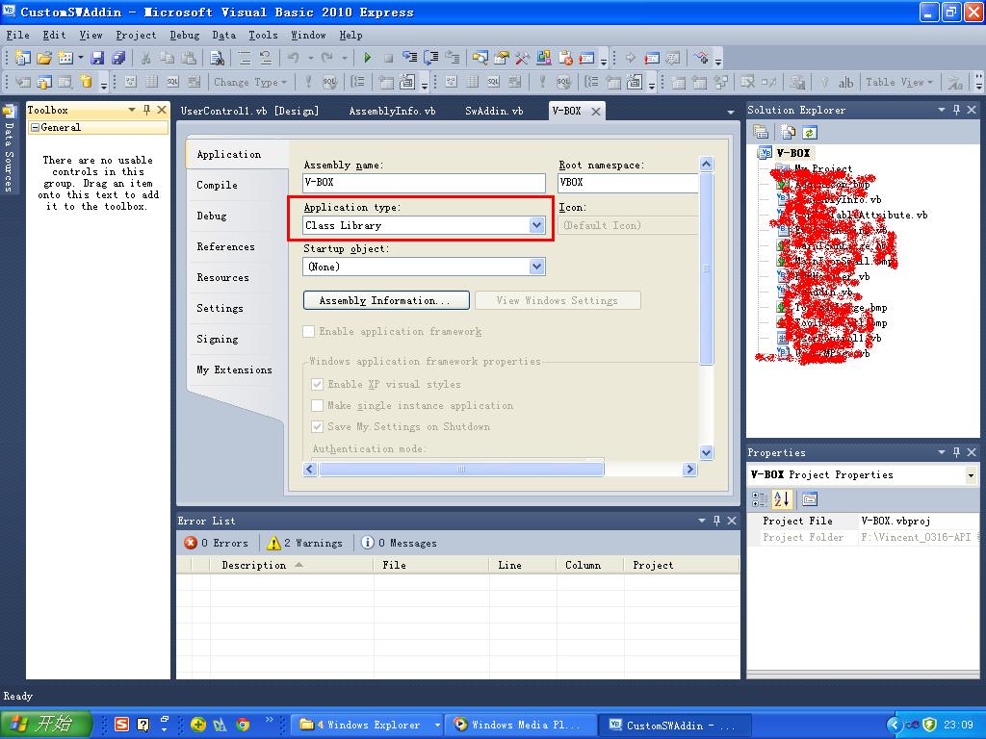The height and width of the screenshot is (739, 986).
Task: Start debugging with the green play icon
Action: [x=367, y=59]
